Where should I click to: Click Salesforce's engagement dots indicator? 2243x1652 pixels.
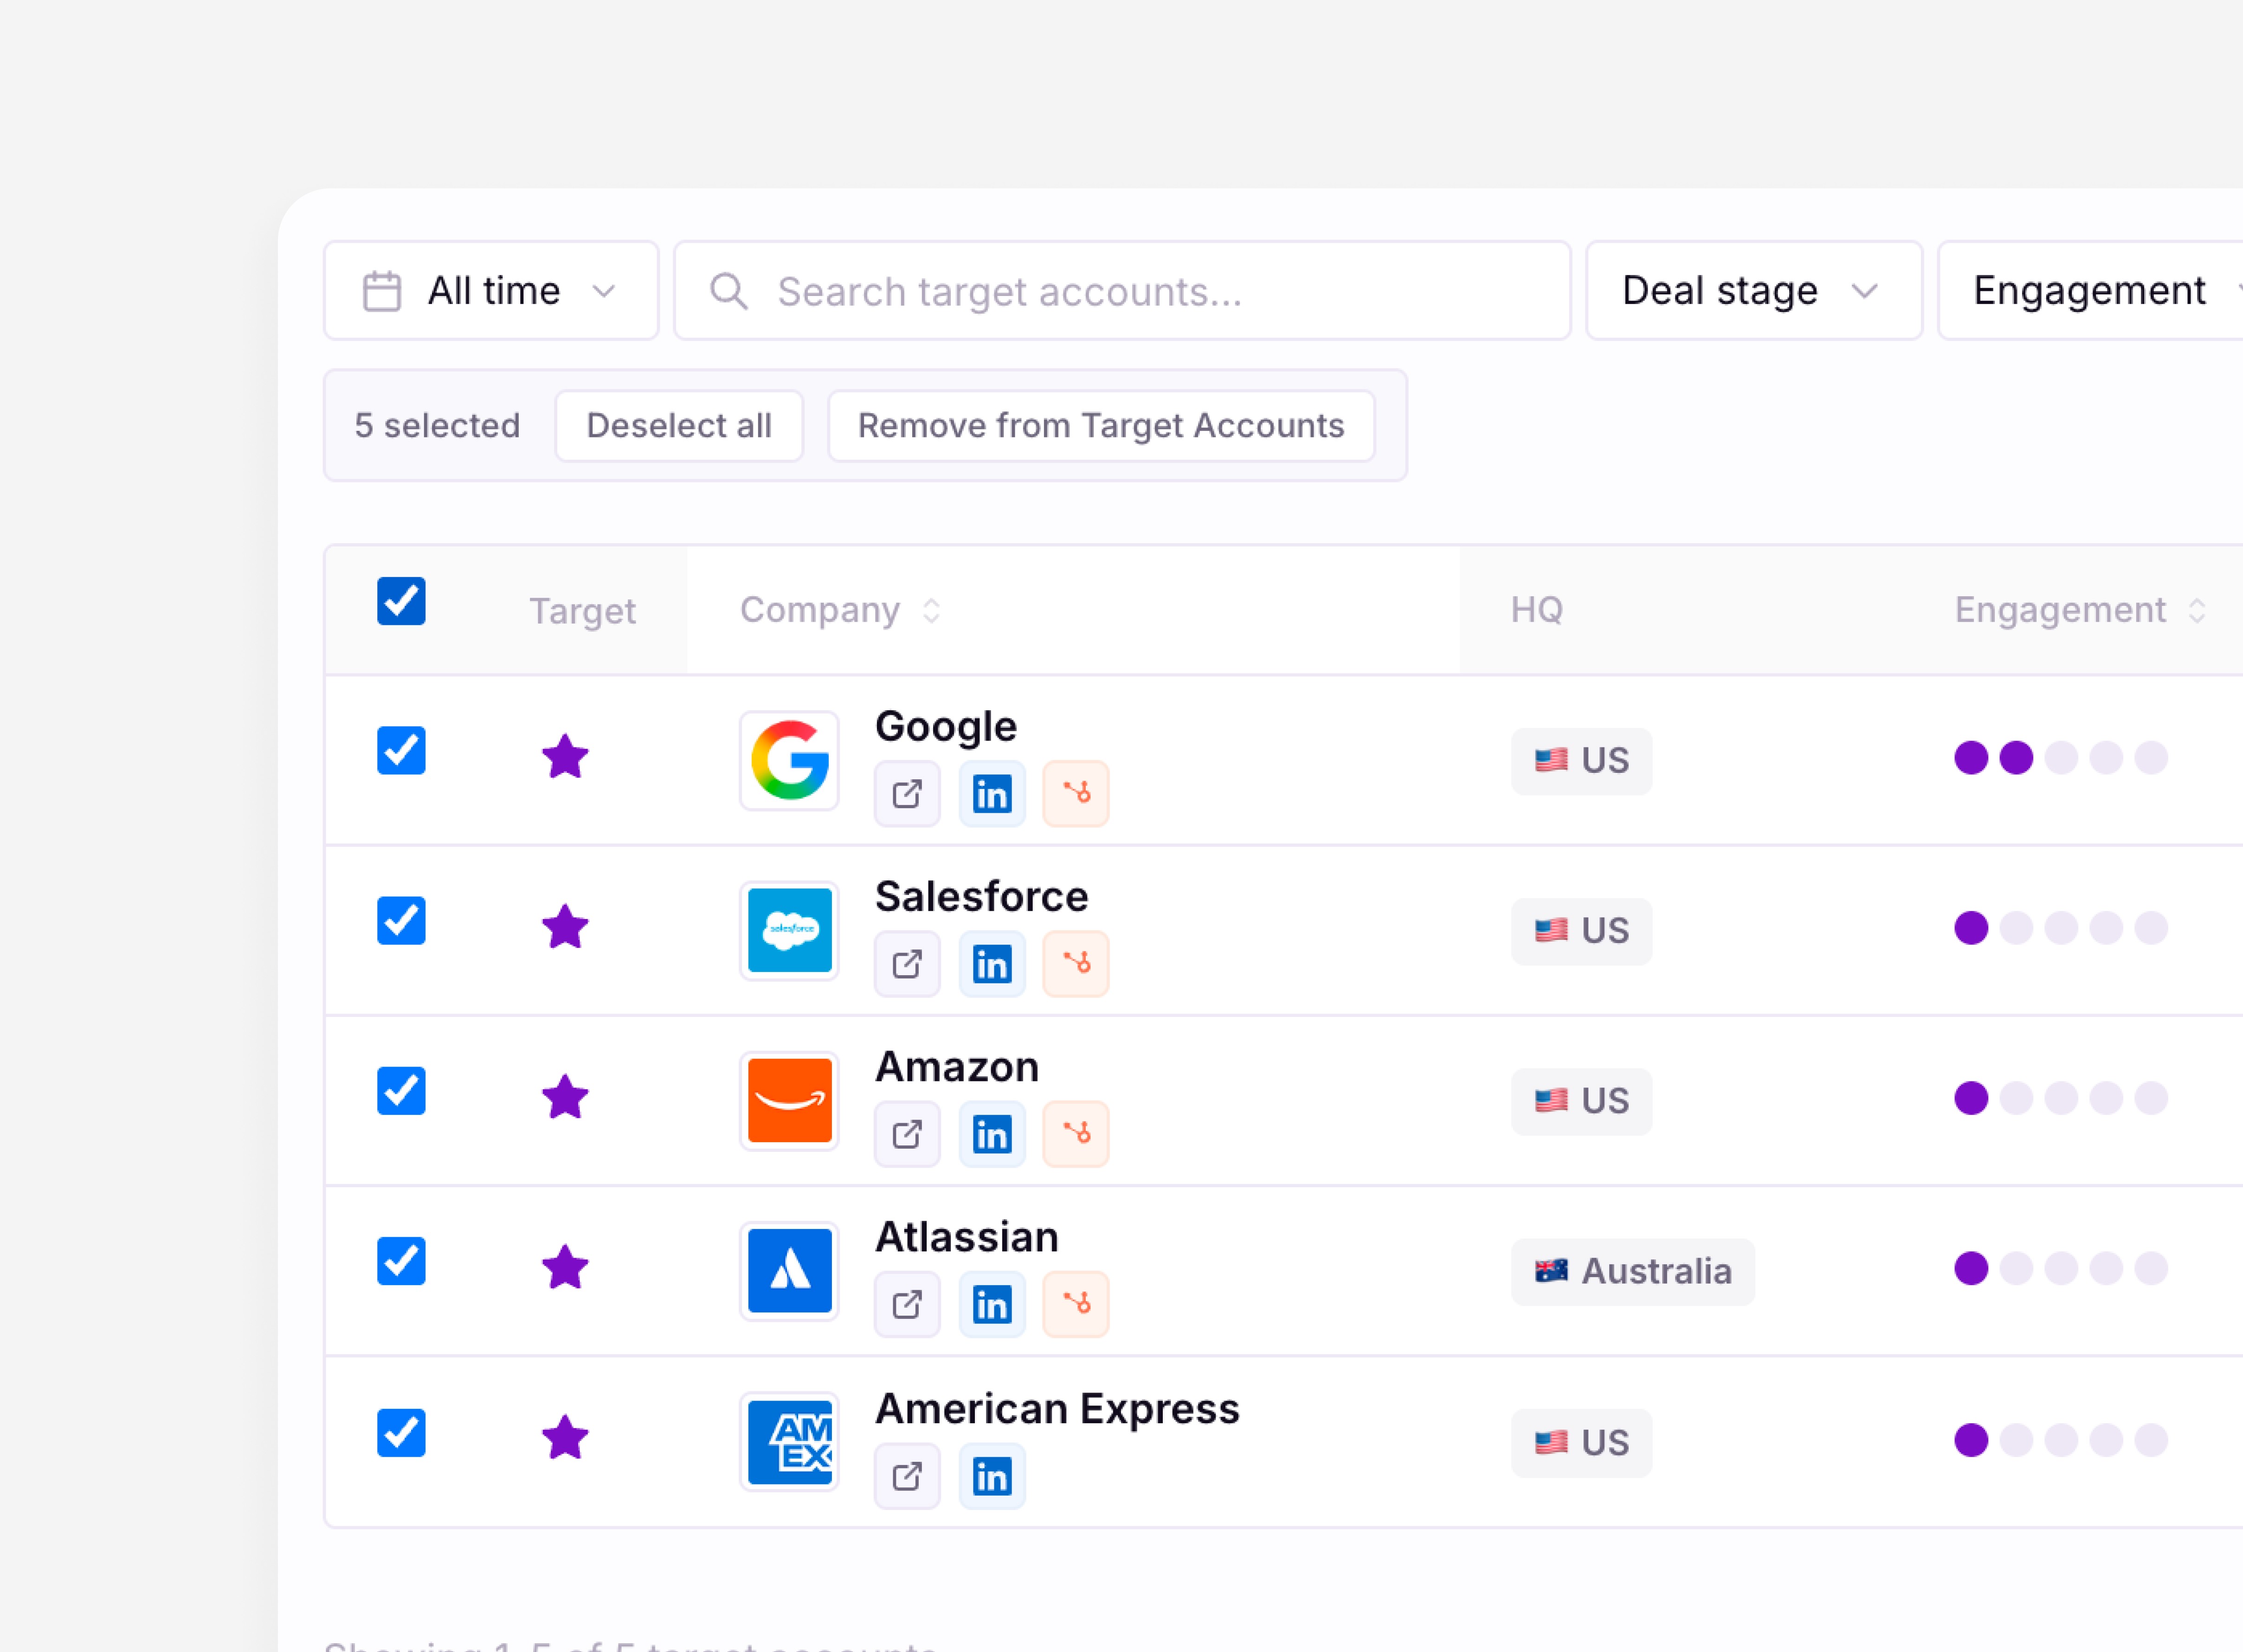click(2061, 928)
